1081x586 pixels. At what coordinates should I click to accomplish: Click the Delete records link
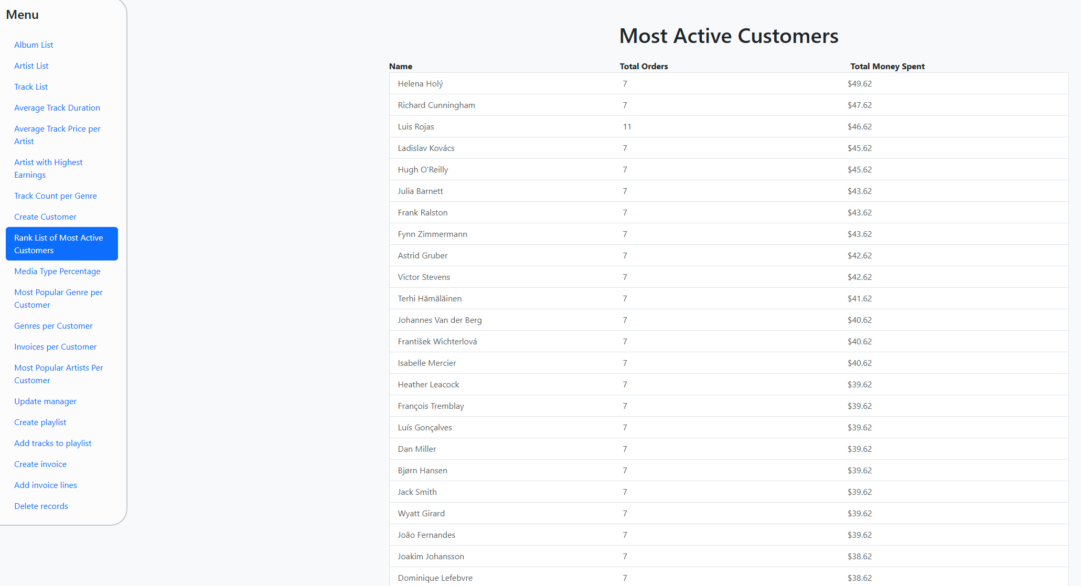(41, 506)
